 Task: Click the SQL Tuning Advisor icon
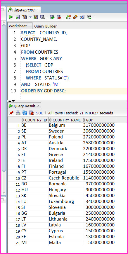tap(42, 17)
